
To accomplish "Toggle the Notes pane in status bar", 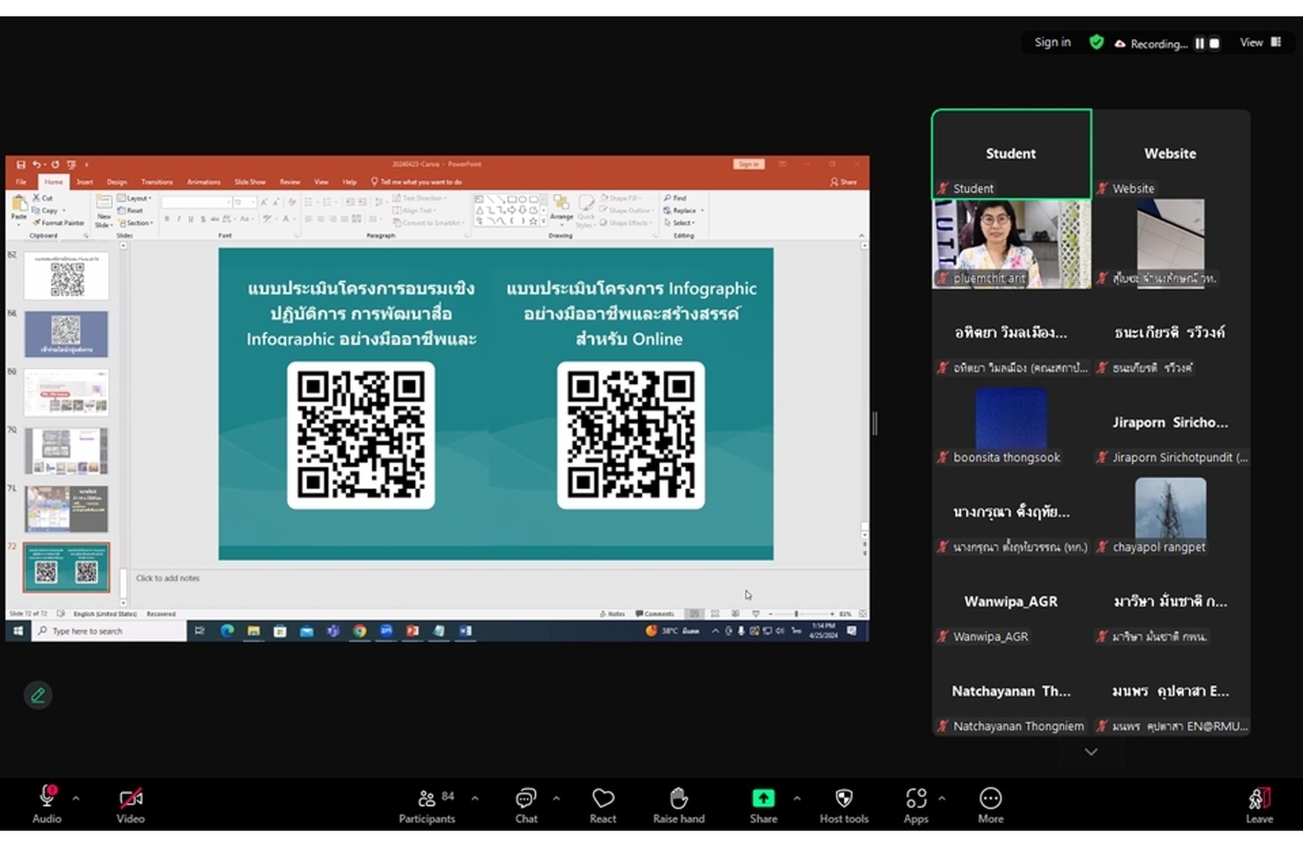I will coord(612,613).
